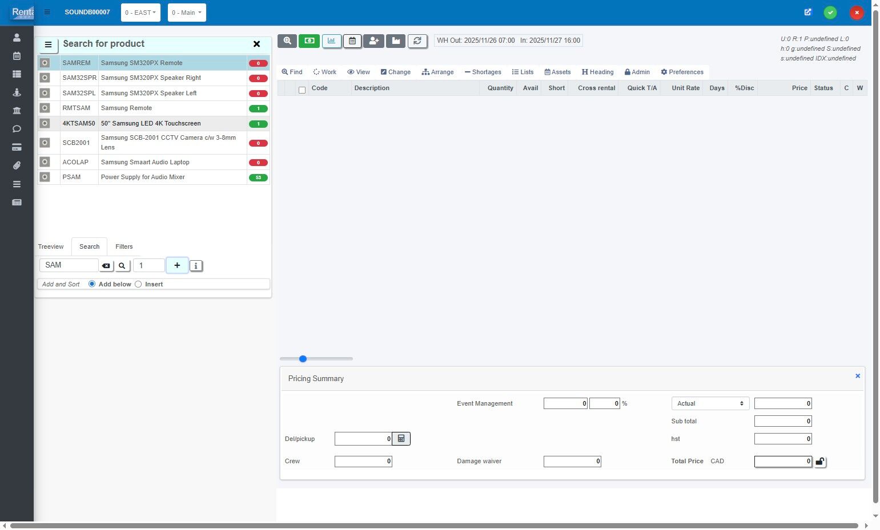Open the Actual select box in Pricing Summary

click(x=710, y=403)
